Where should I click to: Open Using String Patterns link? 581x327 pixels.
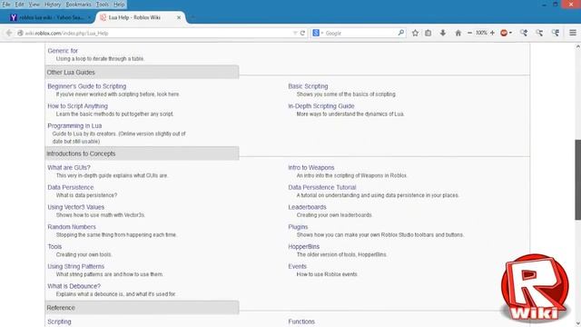click(75, 266)
